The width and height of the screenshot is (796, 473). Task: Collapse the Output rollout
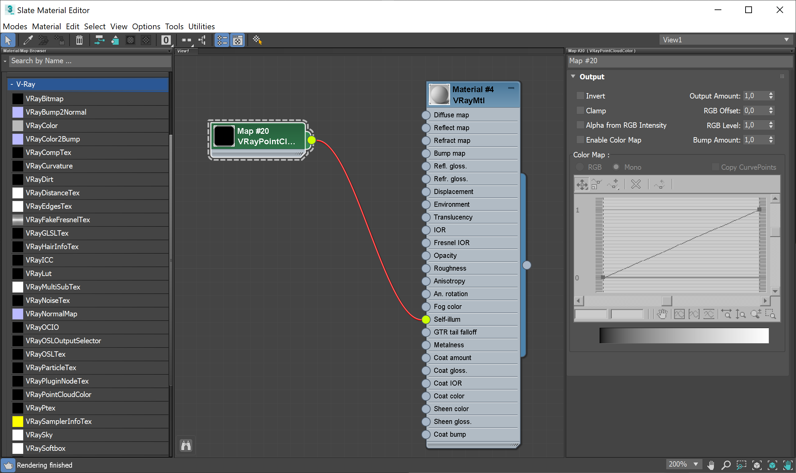click(573, 77)
